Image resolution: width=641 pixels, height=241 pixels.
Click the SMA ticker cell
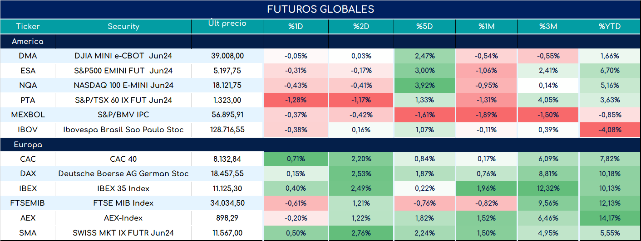click(x=28, y=233)
